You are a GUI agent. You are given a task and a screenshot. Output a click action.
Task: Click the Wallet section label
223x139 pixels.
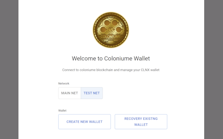point(62,111)
